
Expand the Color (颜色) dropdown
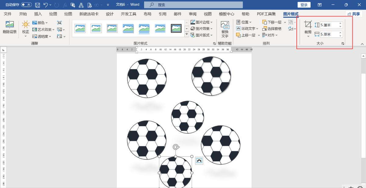tap(40, 23)
